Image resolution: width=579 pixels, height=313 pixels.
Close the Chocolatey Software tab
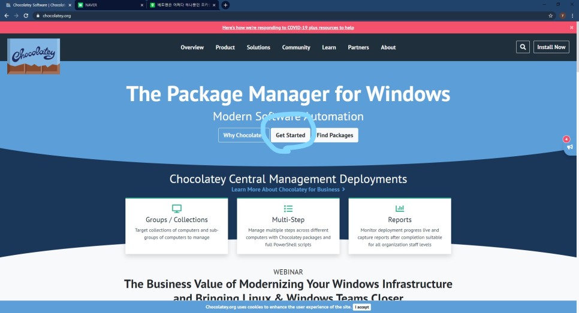(70, 5)
